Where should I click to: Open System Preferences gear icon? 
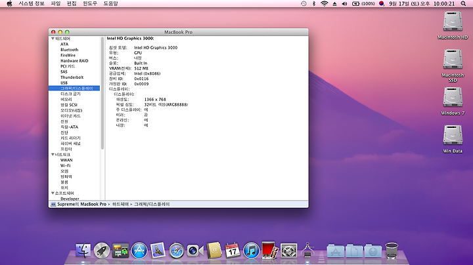pos(288,251)
